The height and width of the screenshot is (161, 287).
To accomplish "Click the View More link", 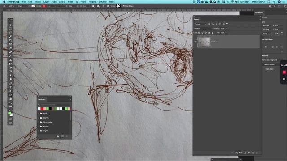I will [x=270, y=69].
